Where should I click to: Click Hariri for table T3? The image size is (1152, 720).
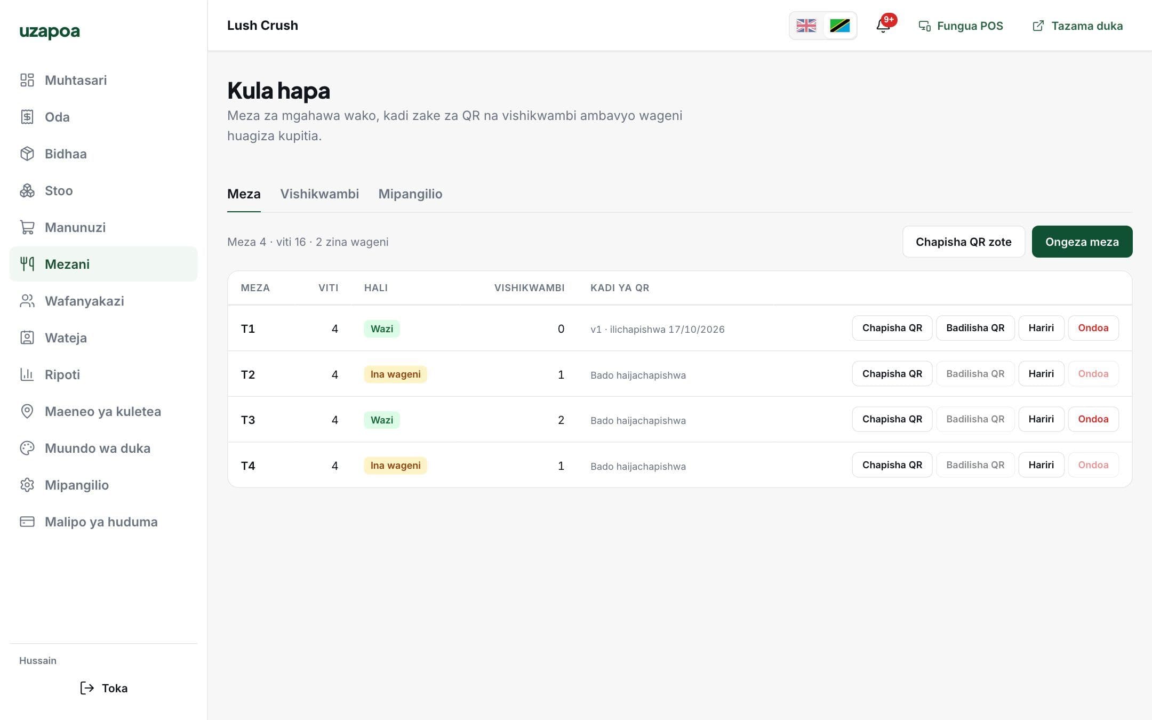(x=1041, y=419)
